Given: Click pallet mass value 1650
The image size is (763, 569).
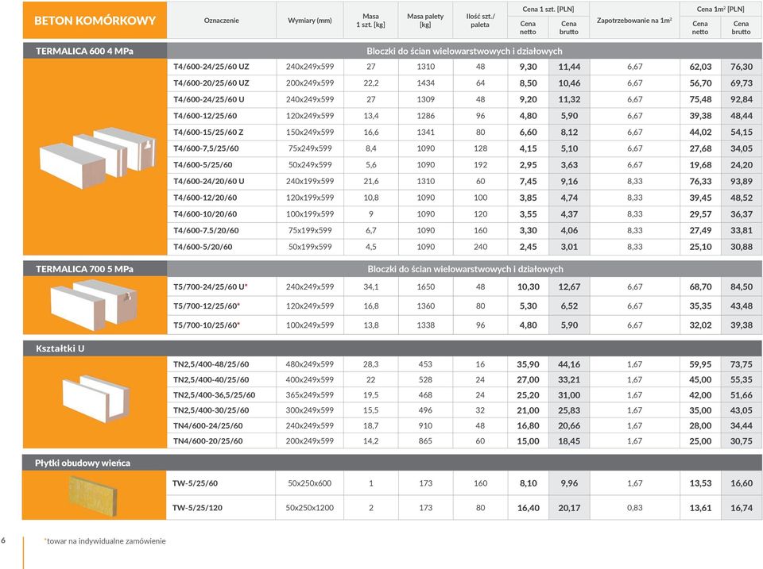Looking at the screenshot, I should click(425, 286).
